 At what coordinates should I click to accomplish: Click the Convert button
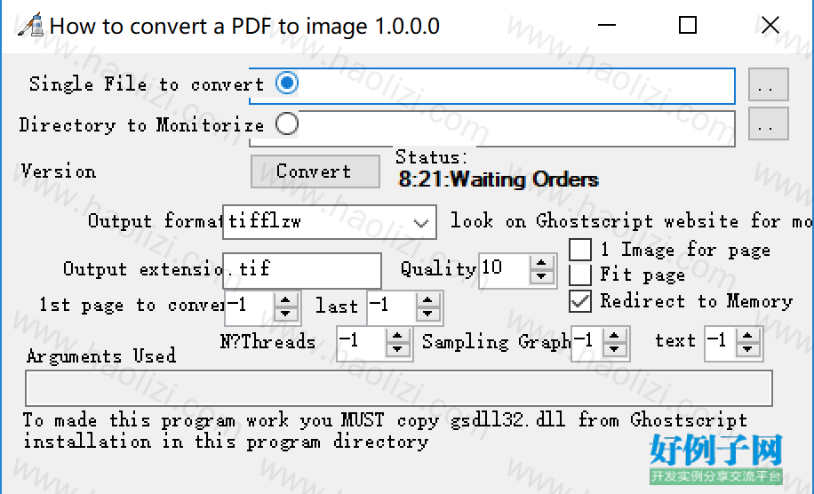pyautogui.click(x=315, y=171)
